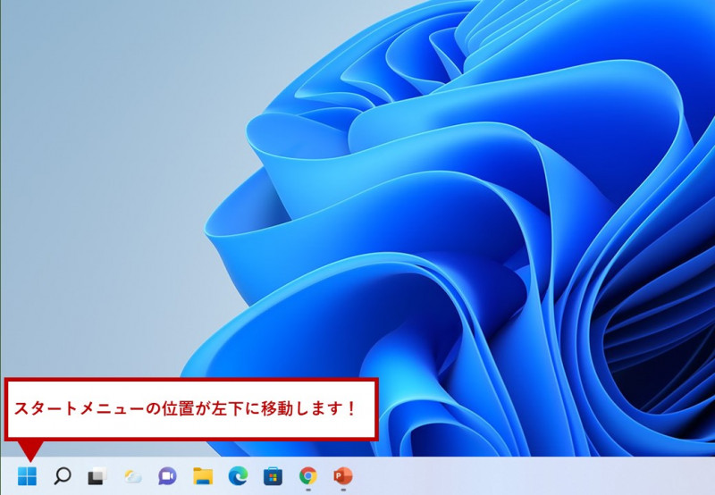Click the empty gray desktop area
The width and height of the screenshot is (715, 495).
pyautogui.click(x=89, y=179)
